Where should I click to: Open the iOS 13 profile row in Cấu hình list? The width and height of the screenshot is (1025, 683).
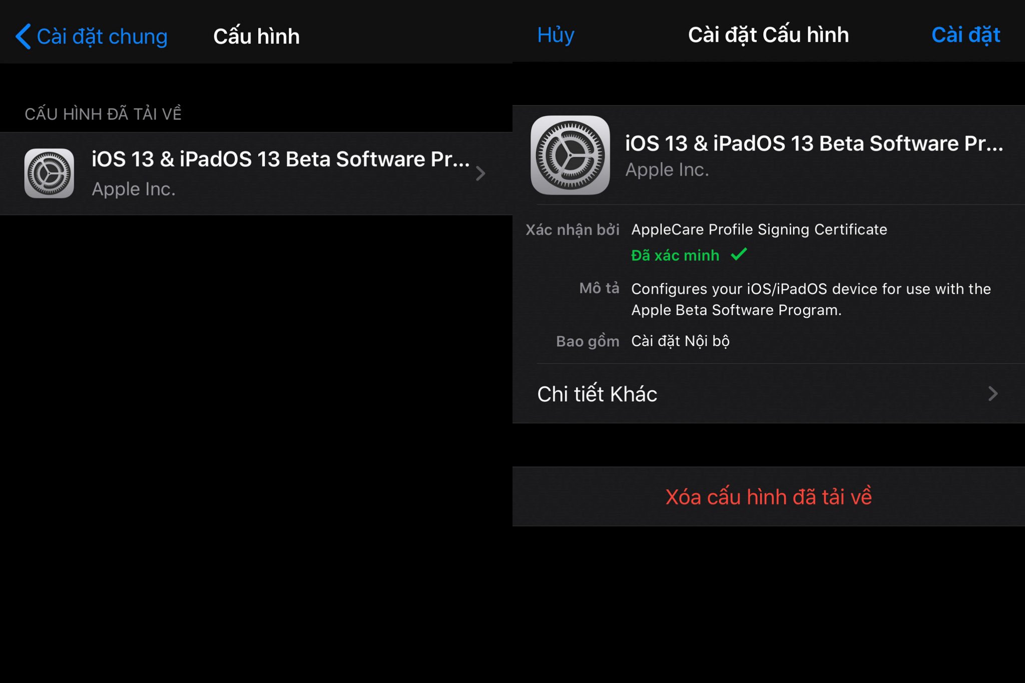pos(256,174)
